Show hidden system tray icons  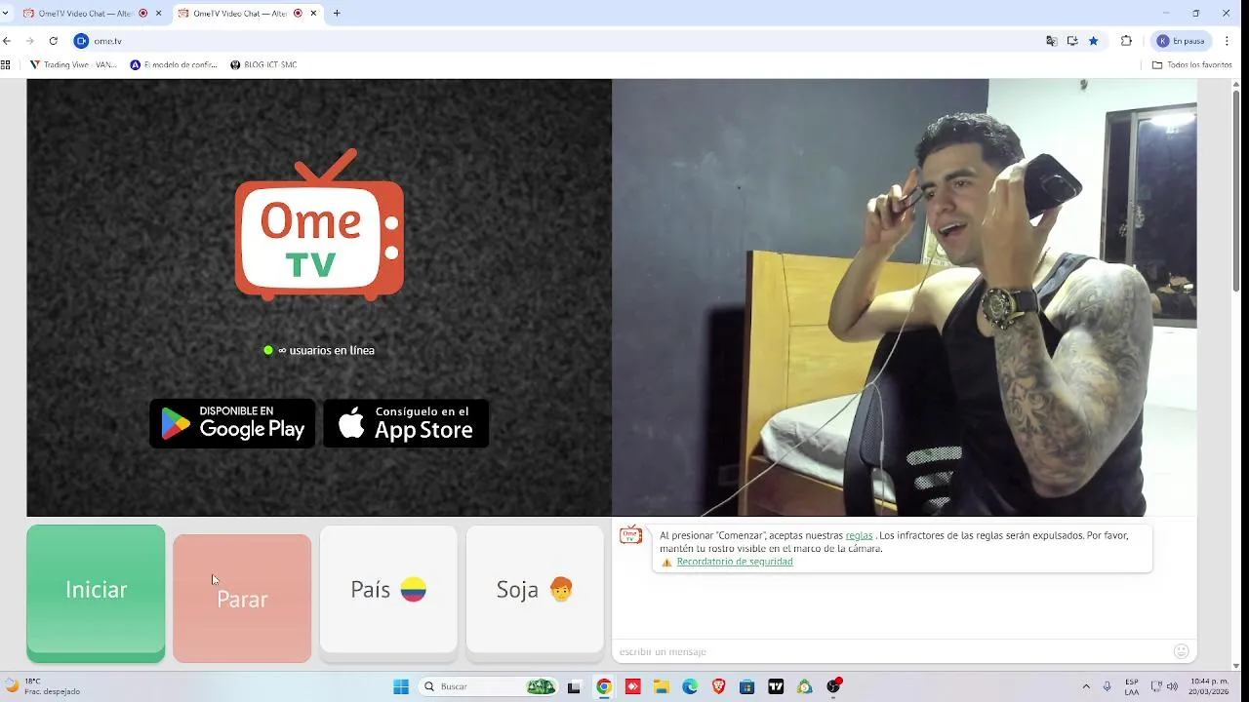(1086, 686)
